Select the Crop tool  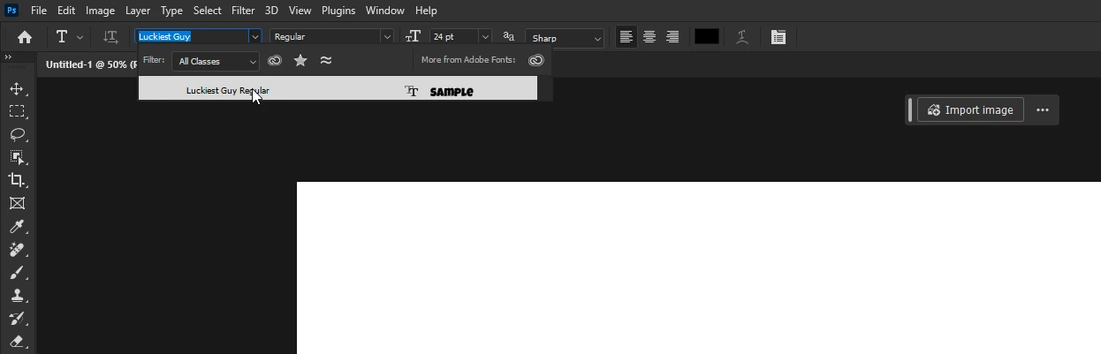17,180
